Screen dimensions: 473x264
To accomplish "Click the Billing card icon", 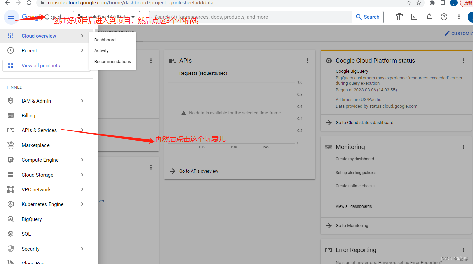I will pyautogui.click(x=11, y=115).
